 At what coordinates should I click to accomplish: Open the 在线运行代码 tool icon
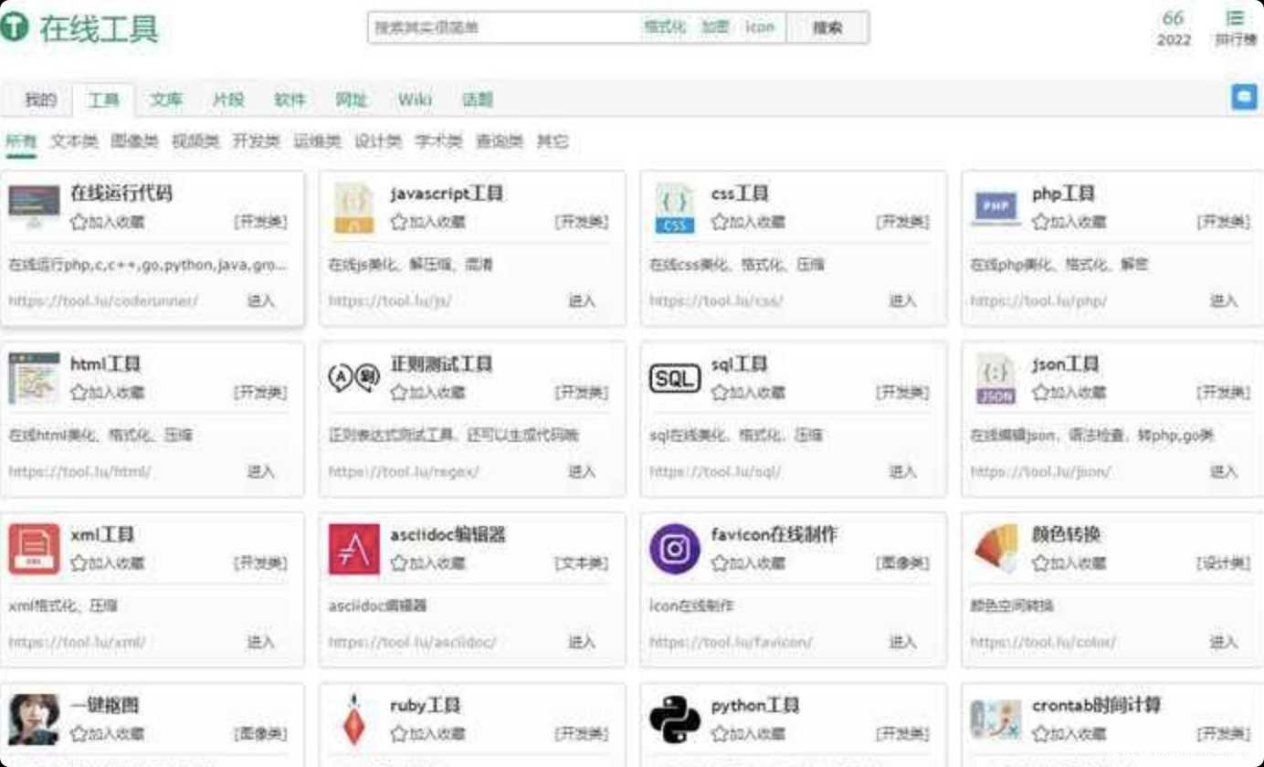(x=34, y=208)
